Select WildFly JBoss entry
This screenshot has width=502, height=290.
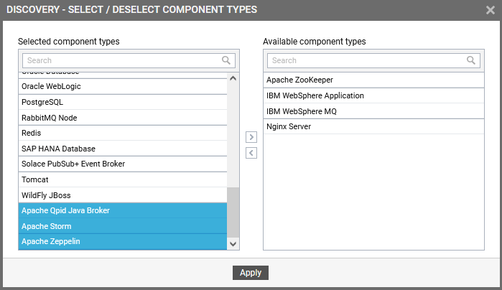coord(123,195)
